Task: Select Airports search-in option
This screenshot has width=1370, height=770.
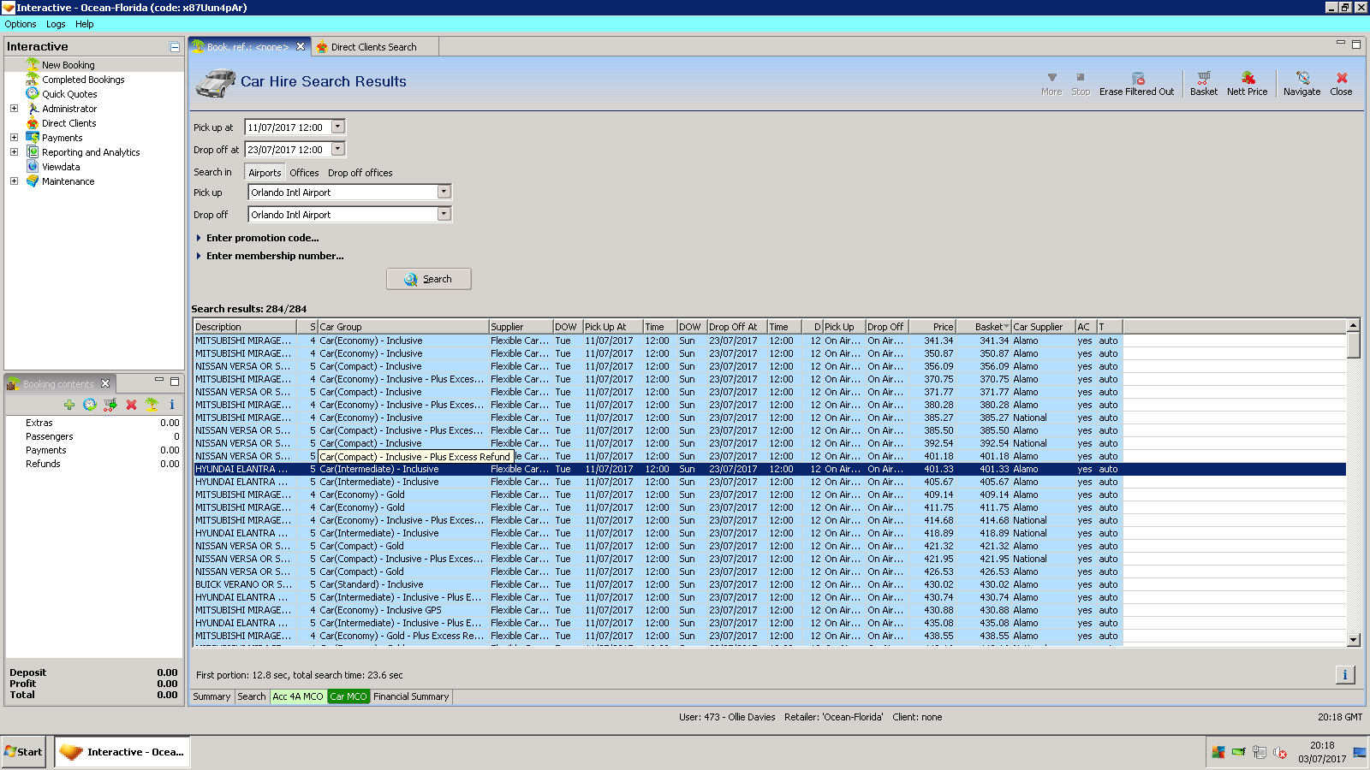Action: [x=265, y=173]
